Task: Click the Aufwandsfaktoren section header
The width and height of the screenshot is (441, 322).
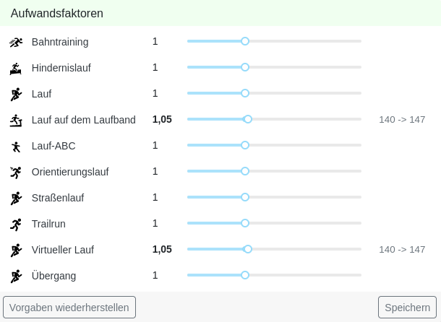Action: click(57, 13)
